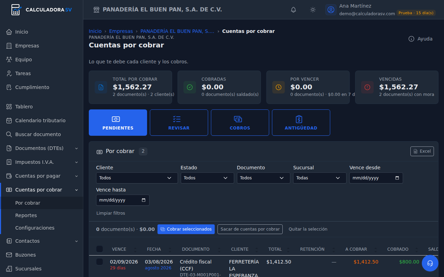Switch to the Revisar tab
Image resolution: width=444 pixels, height=277 pixels.
coord(179,123)
